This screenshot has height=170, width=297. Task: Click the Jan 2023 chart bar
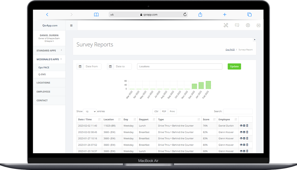pos(201,86)
